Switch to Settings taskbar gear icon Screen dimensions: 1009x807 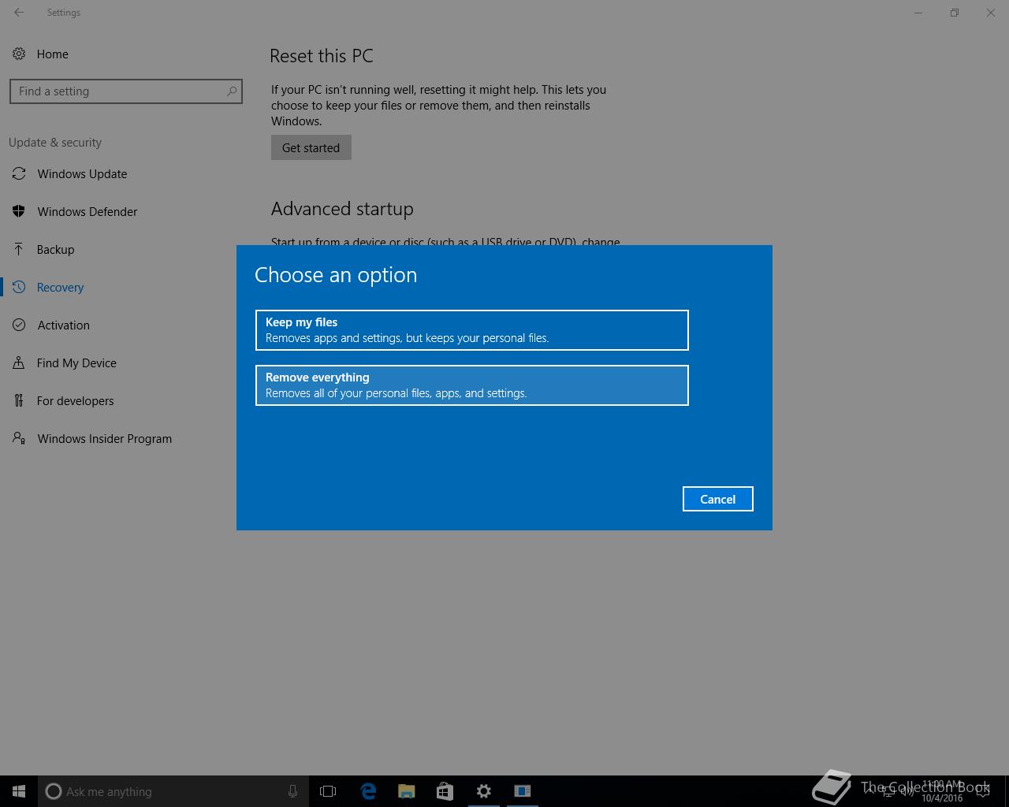tap(484, 791)
